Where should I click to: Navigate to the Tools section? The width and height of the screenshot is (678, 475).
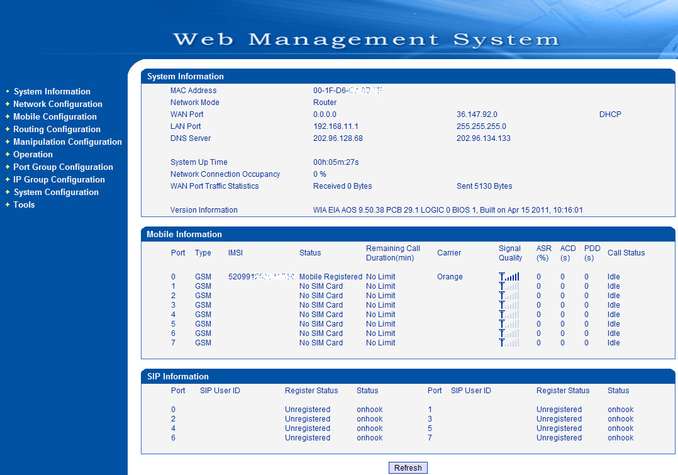(24, 204)
